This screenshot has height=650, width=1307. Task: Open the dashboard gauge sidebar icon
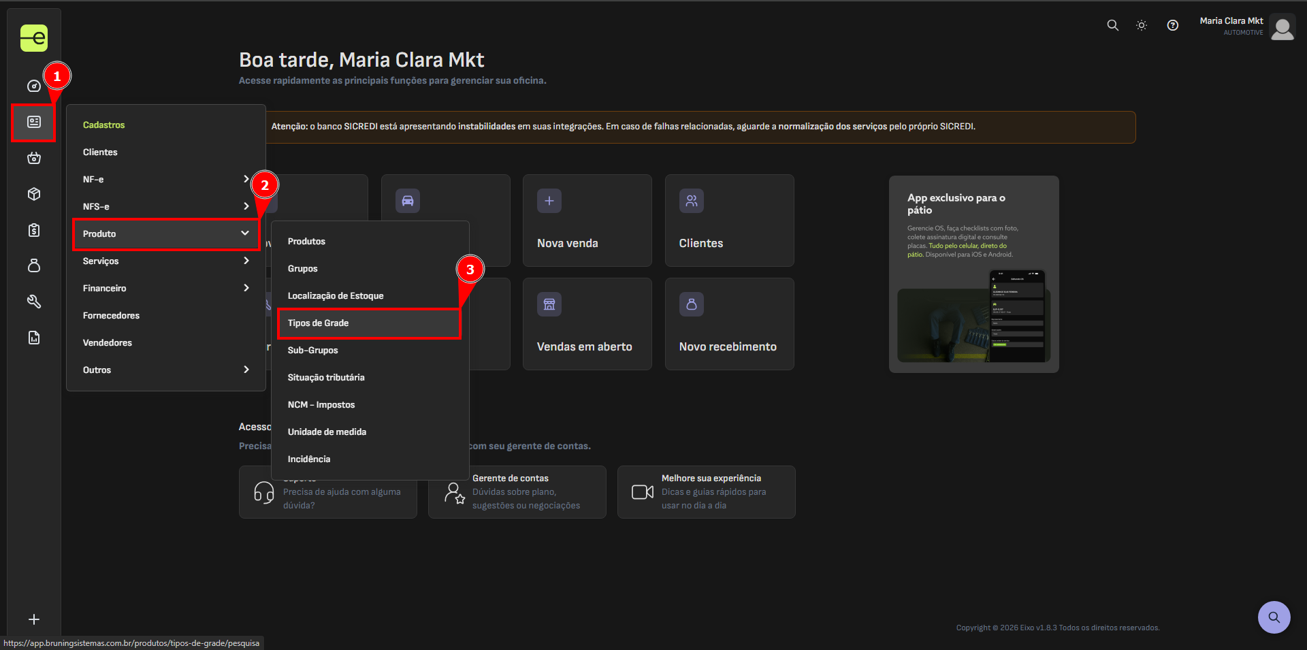(x=34, y=86)
